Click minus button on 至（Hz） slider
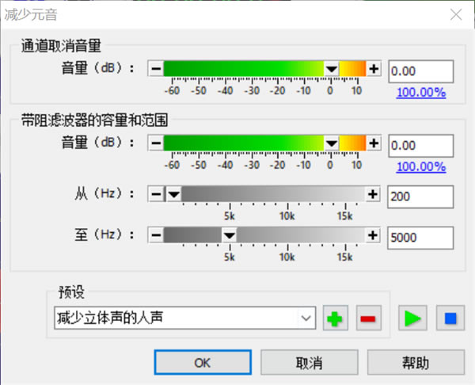 pos(156,234)
